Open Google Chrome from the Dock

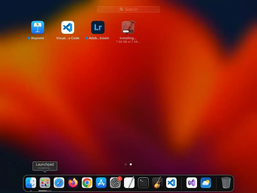[87, 183]
